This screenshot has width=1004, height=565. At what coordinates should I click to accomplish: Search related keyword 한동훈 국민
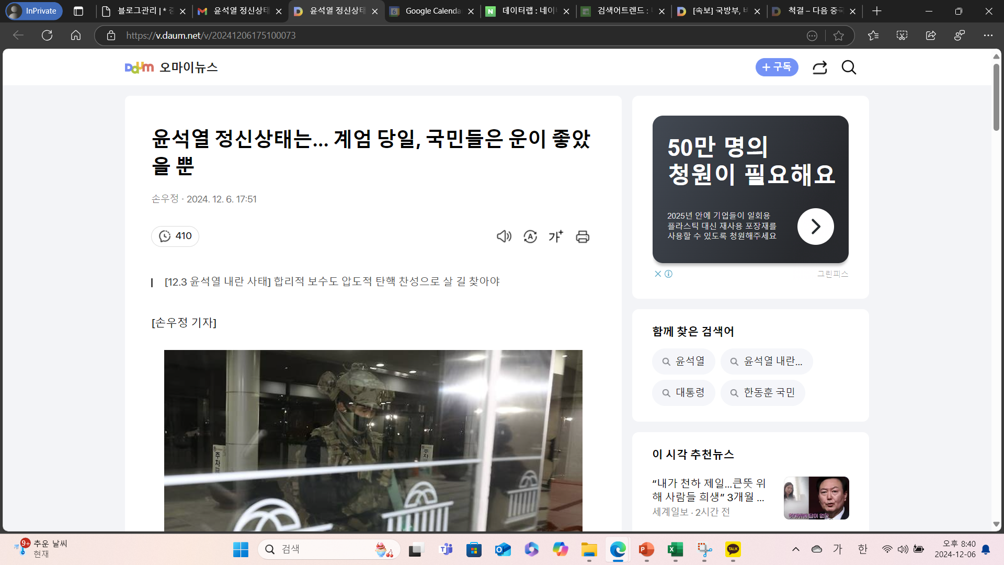(x=763, y=393)
